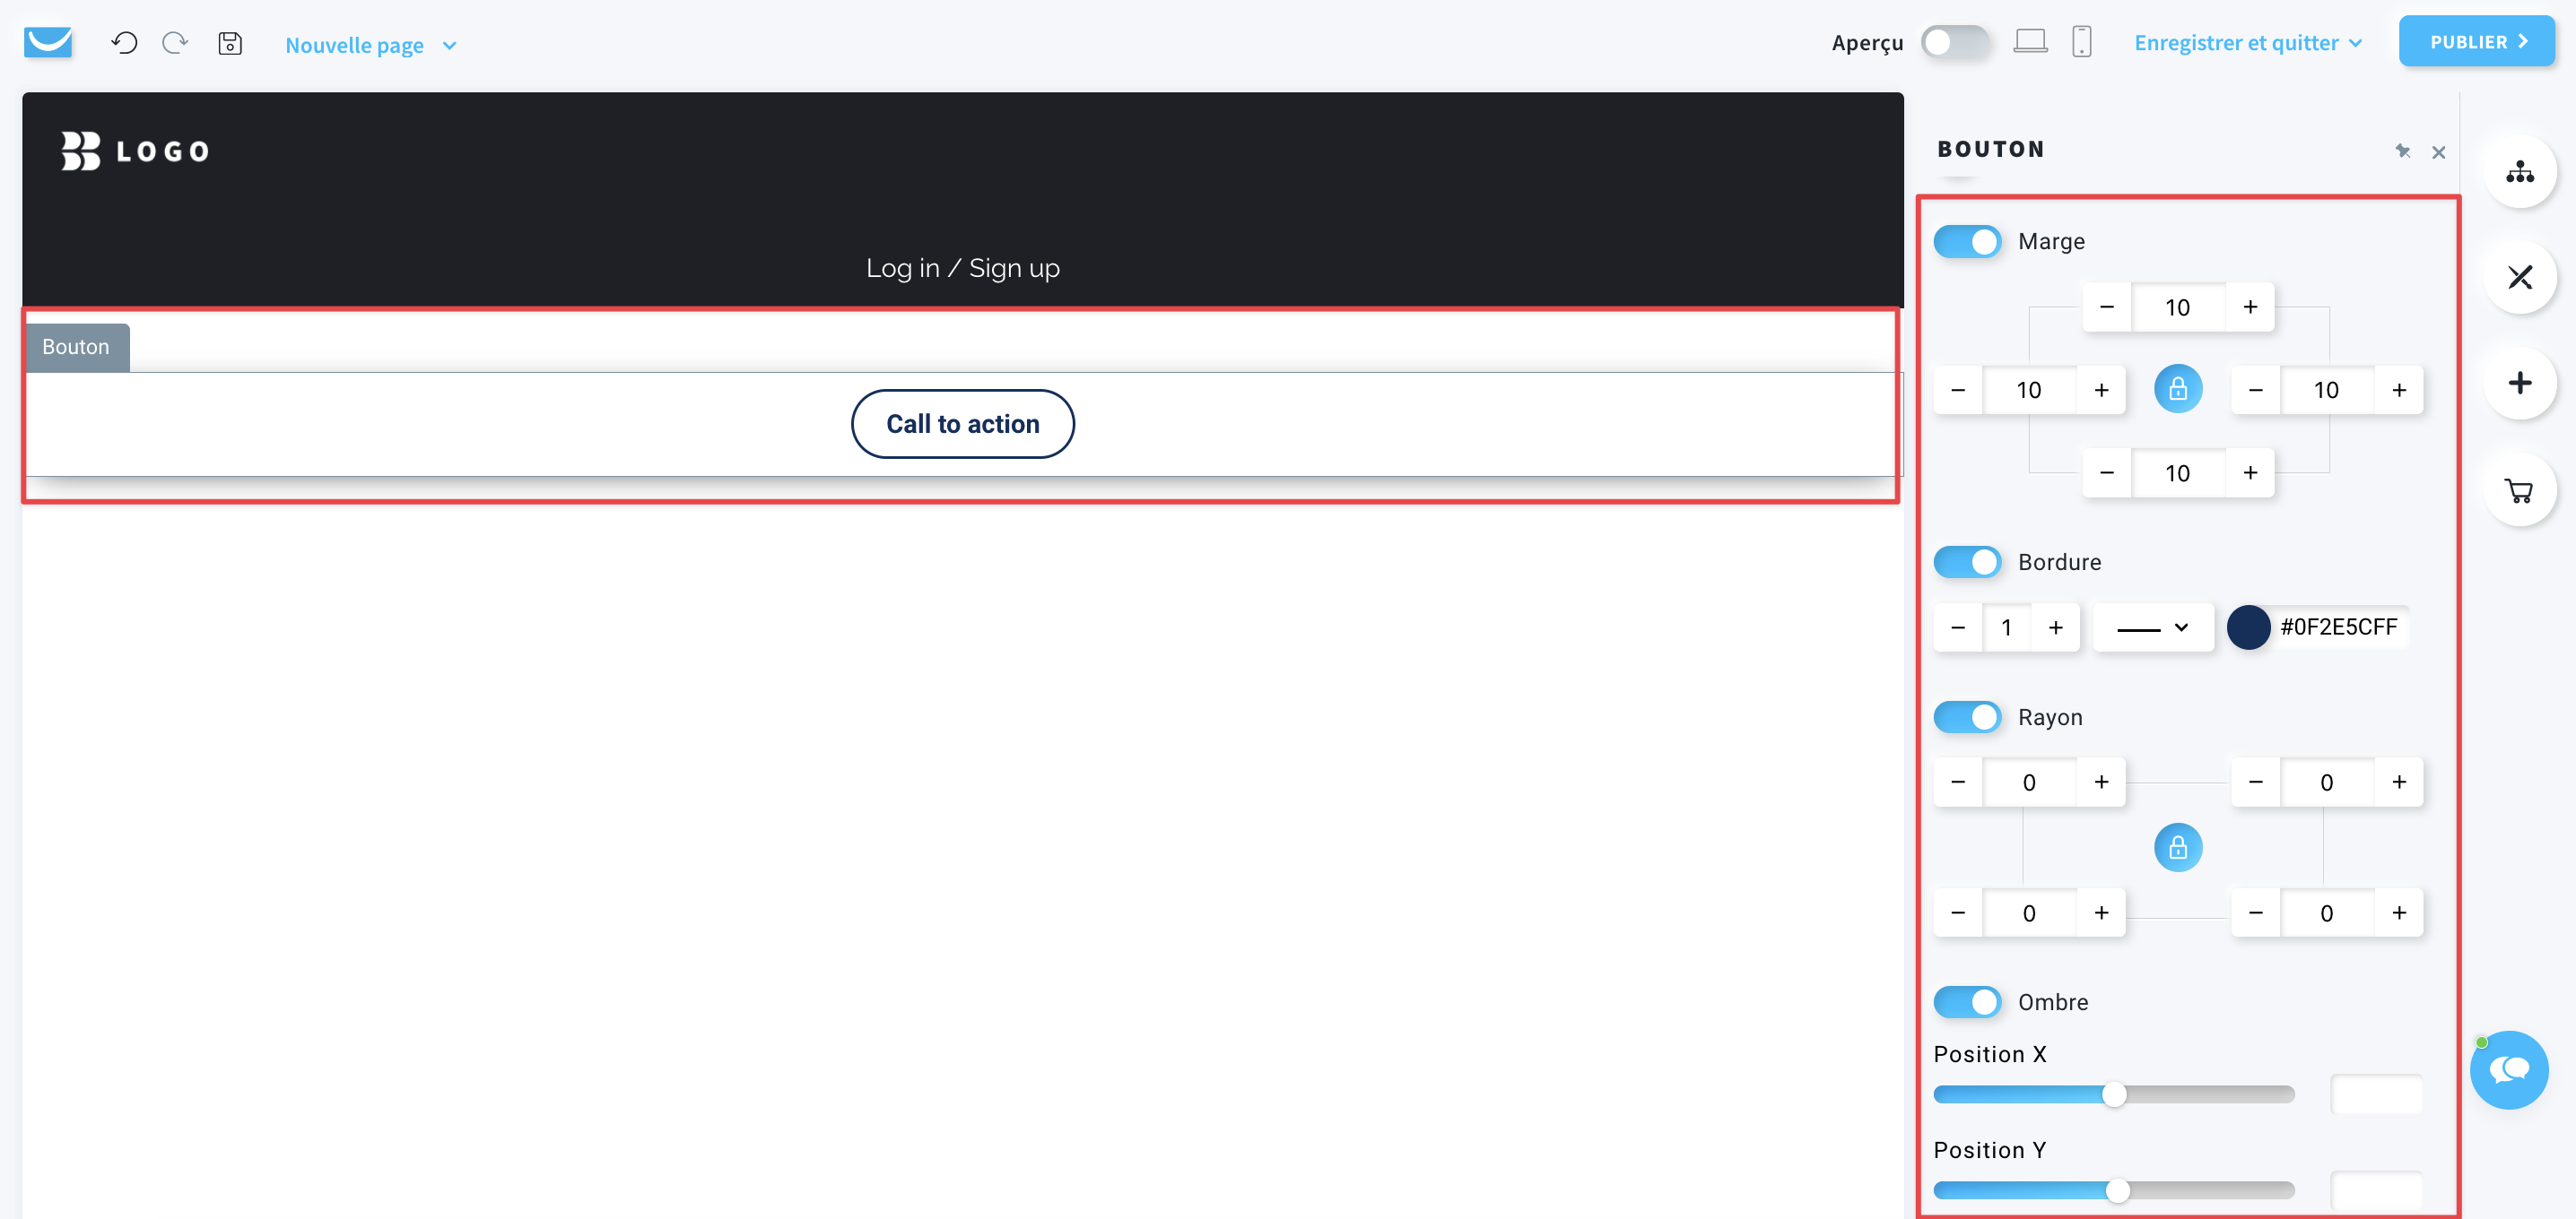Screen dimensions: 2576x1219
Task: Click the PUBLIER button
Action: 2476,41
